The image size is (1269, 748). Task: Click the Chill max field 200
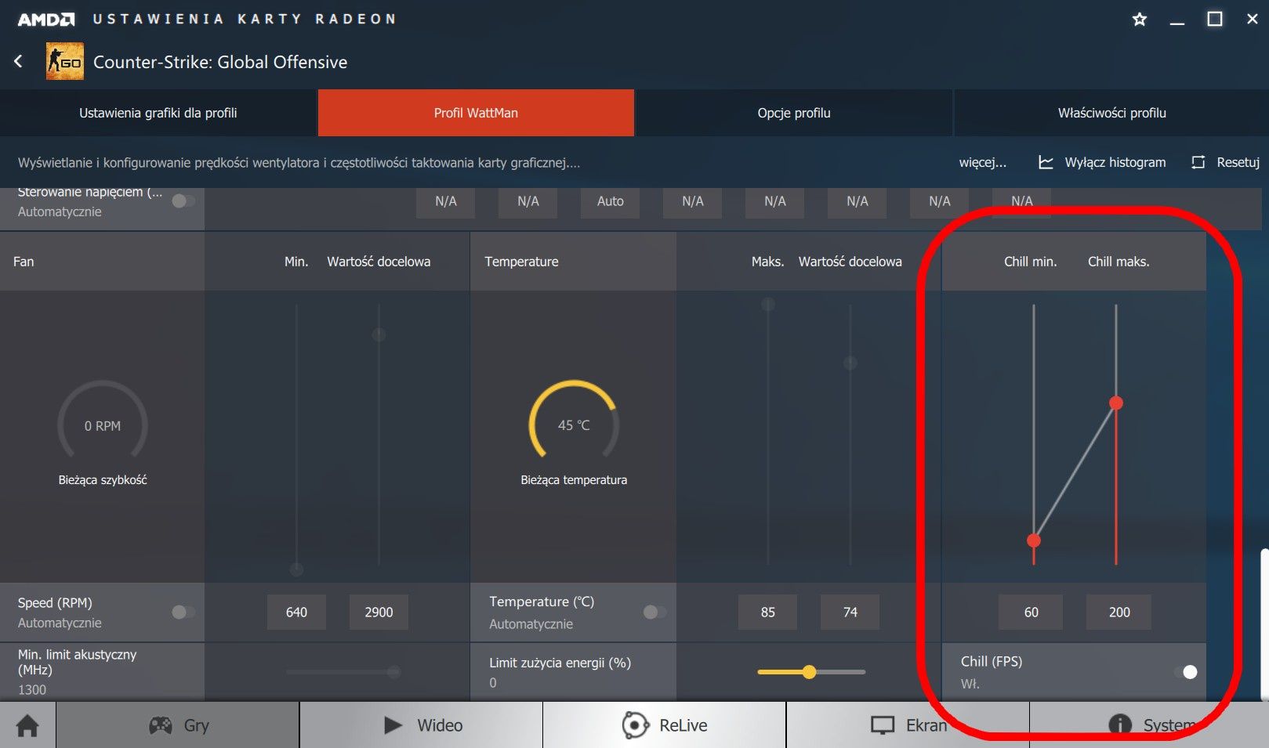pos(1119,612)
